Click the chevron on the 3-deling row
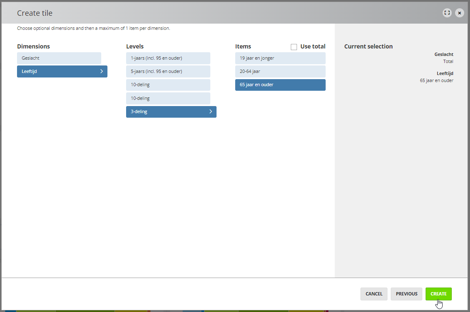The width and height of the screenshot is (470, 312). point(211,111)
